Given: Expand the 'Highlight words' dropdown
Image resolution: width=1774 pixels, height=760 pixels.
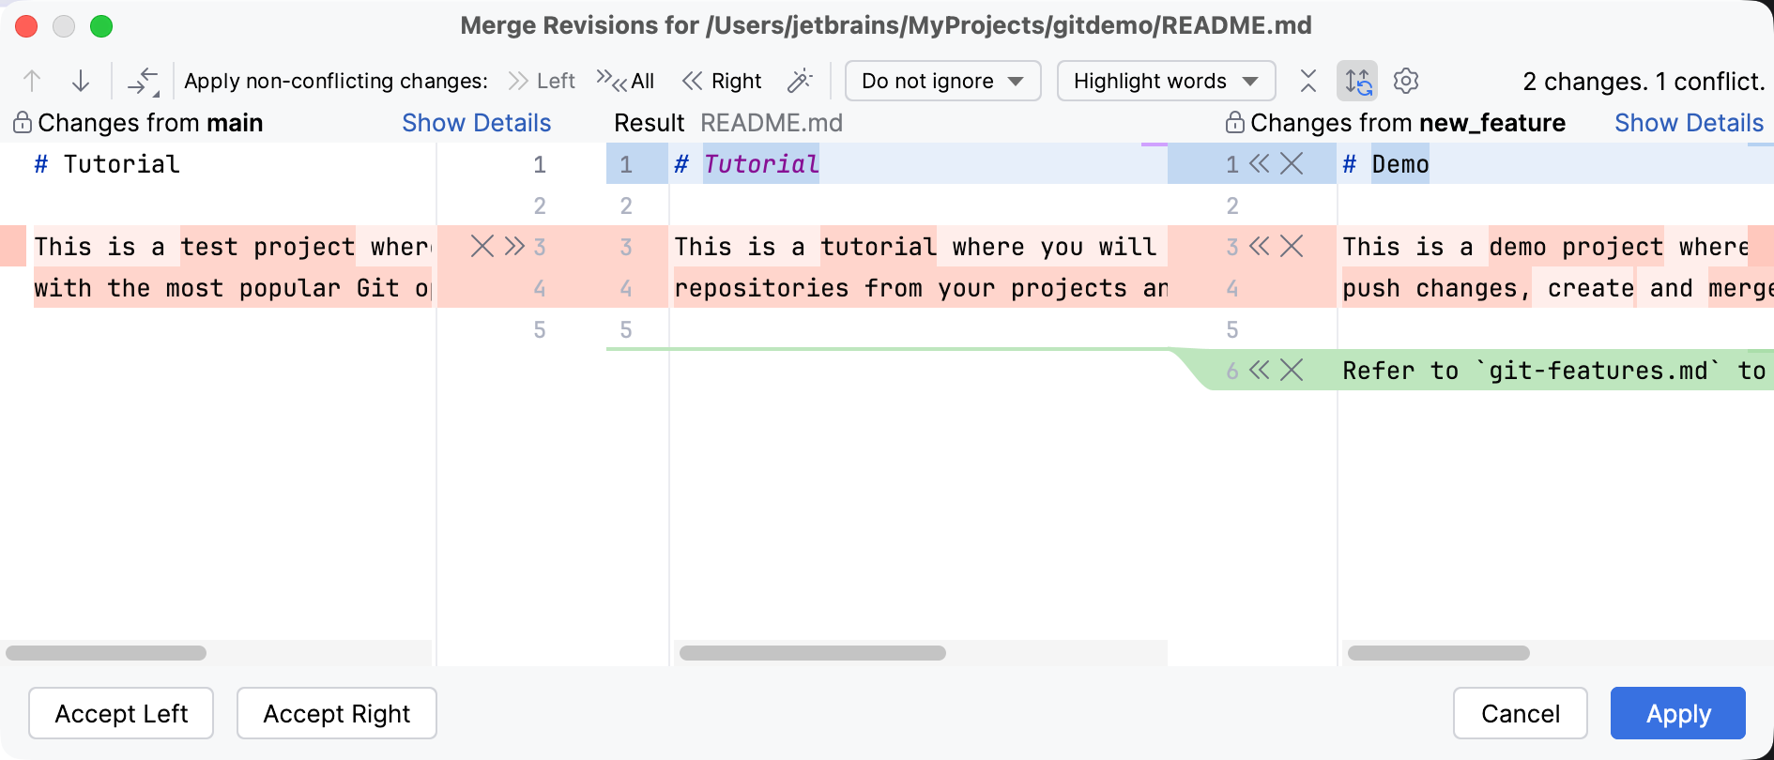Looking at the screenshot, I should (1166, 82).
